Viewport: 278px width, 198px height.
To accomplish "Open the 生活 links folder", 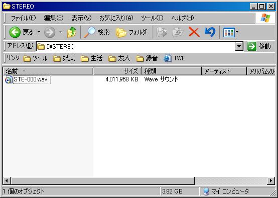I will click(91, 58).
